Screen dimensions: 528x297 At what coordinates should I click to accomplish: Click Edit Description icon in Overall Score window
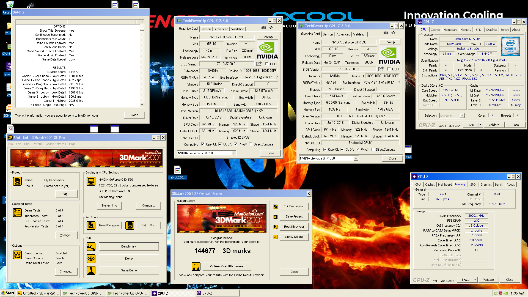(x=275, y=207)
